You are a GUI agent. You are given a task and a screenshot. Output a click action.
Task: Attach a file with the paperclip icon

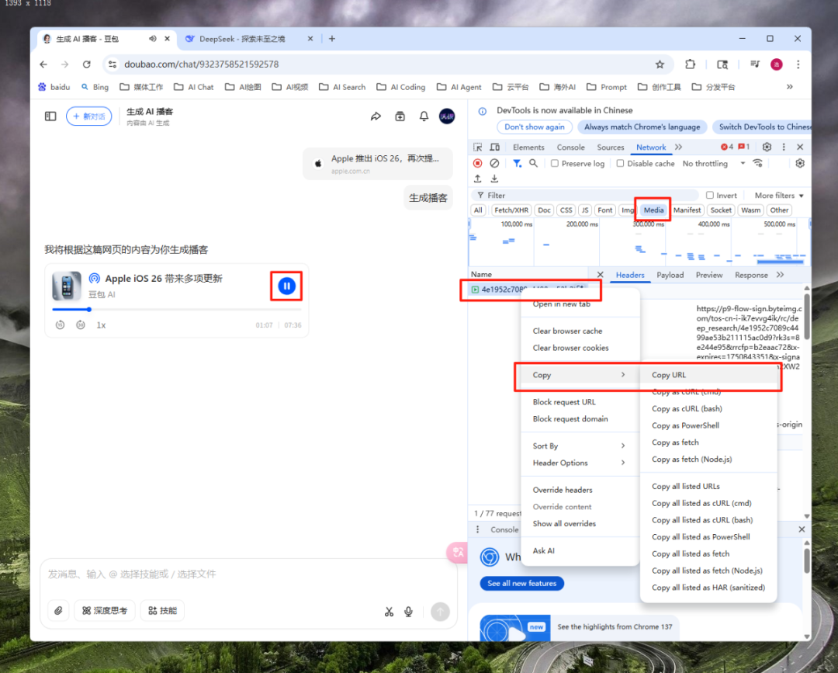tap(58, 610)
